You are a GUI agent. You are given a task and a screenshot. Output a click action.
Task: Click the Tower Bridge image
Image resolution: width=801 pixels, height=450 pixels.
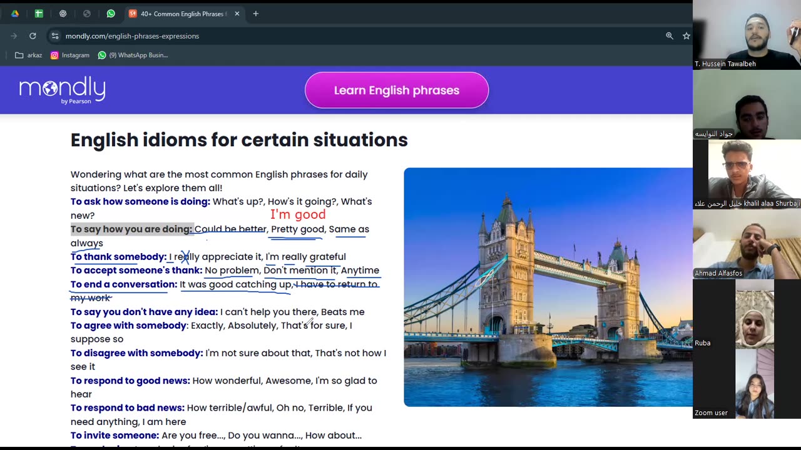click(x=548, y=287)
